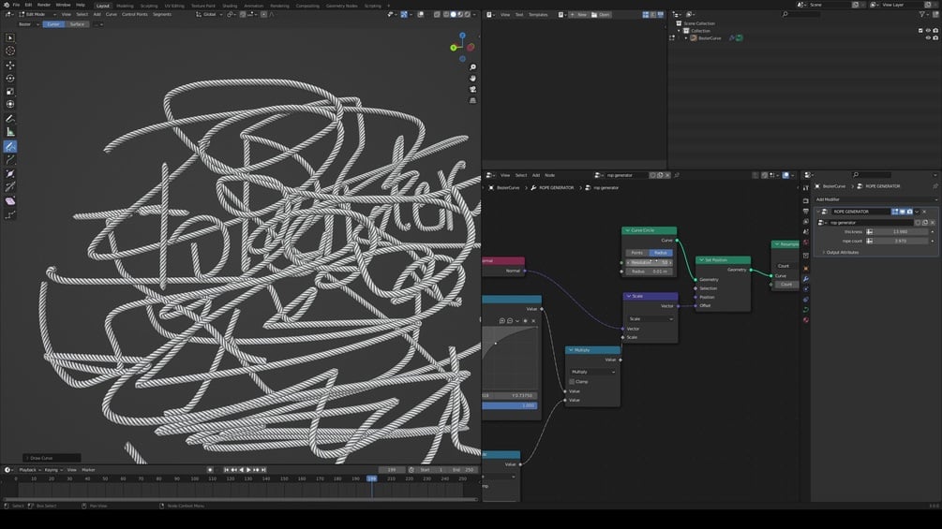Open the Control Points menu in the viewport header
Image resolution: width=942 pixels, height=529 pixels.
tap(135, 14)
